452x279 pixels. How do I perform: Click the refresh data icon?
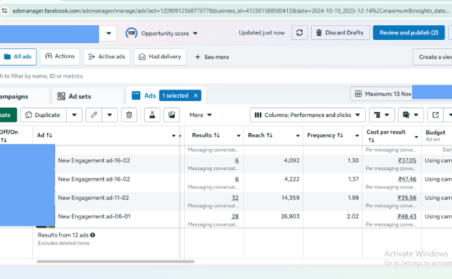point(300,33)
